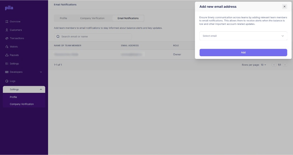293x155 pixels.
Task: Click the Email Notifications page title
Action: [x=65, y=5]
